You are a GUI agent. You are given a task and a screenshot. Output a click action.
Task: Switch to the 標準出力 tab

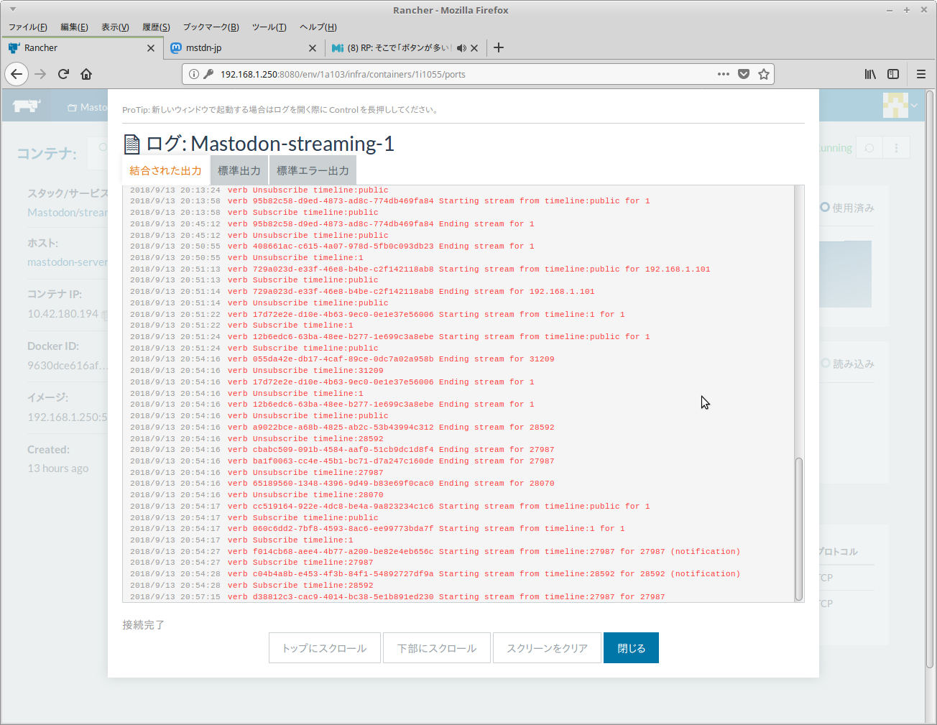click(239, 171)
